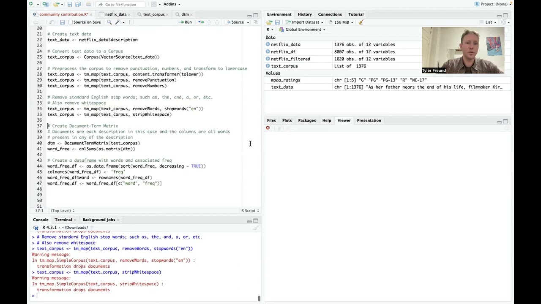
Task: Open the Packages tab
Action: pyautogui.click(x=307, y=120)
